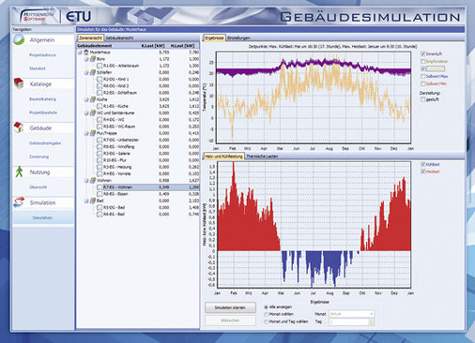This screenshot has height=343, width=475.
Task: Select the Monat wählen radio button
Action: pyautogui.click(x=267, y=314)
